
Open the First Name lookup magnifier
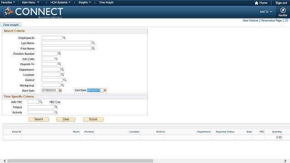(93, 48)
